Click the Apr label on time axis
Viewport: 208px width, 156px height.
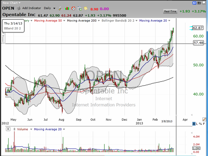click(185, 120)
